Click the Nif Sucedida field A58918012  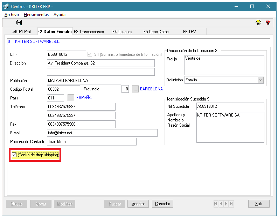230,106
